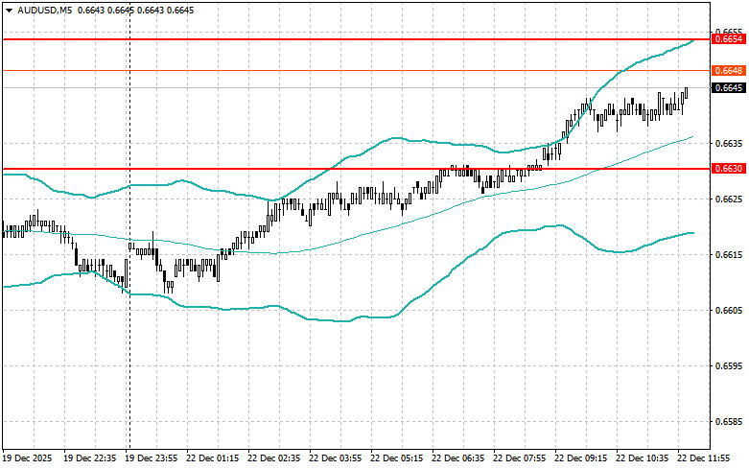
Task: Click the 0.6595 price axis value
Action: coord(729,366)
